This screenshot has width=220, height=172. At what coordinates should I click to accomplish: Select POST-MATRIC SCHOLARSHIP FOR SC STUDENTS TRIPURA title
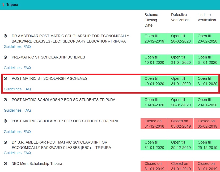coord(64,100)
